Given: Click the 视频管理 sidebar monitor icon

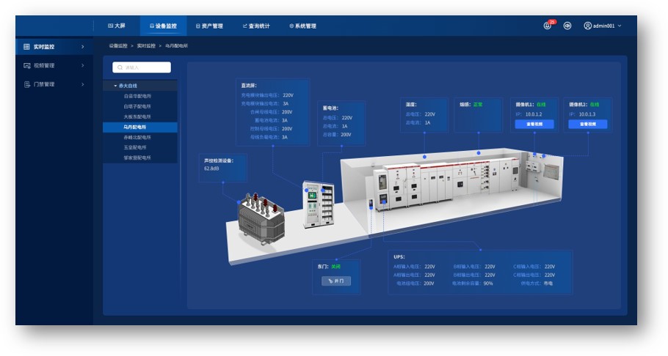Looking at the screenshot, I should tap(27, 65).
